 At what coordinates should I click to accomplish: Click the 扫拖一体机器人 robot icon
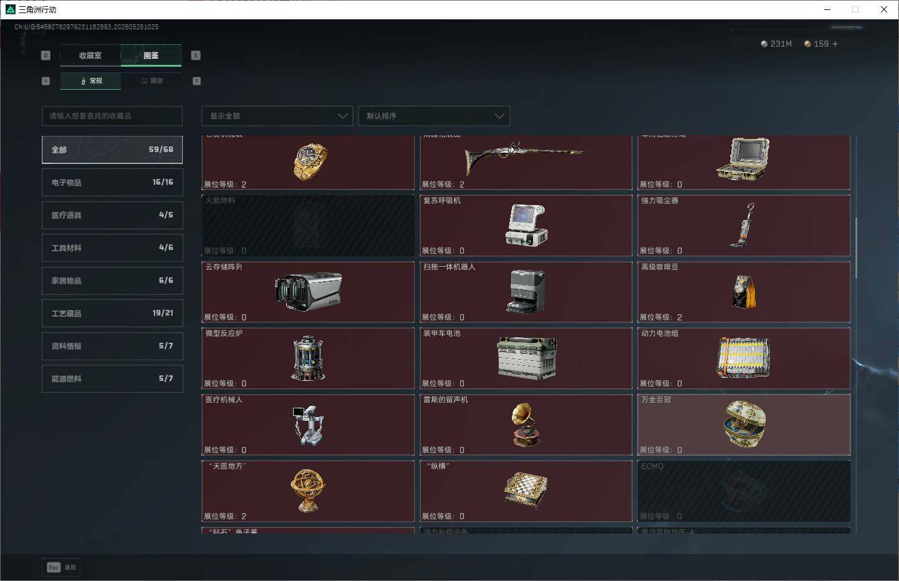[526, 292]
